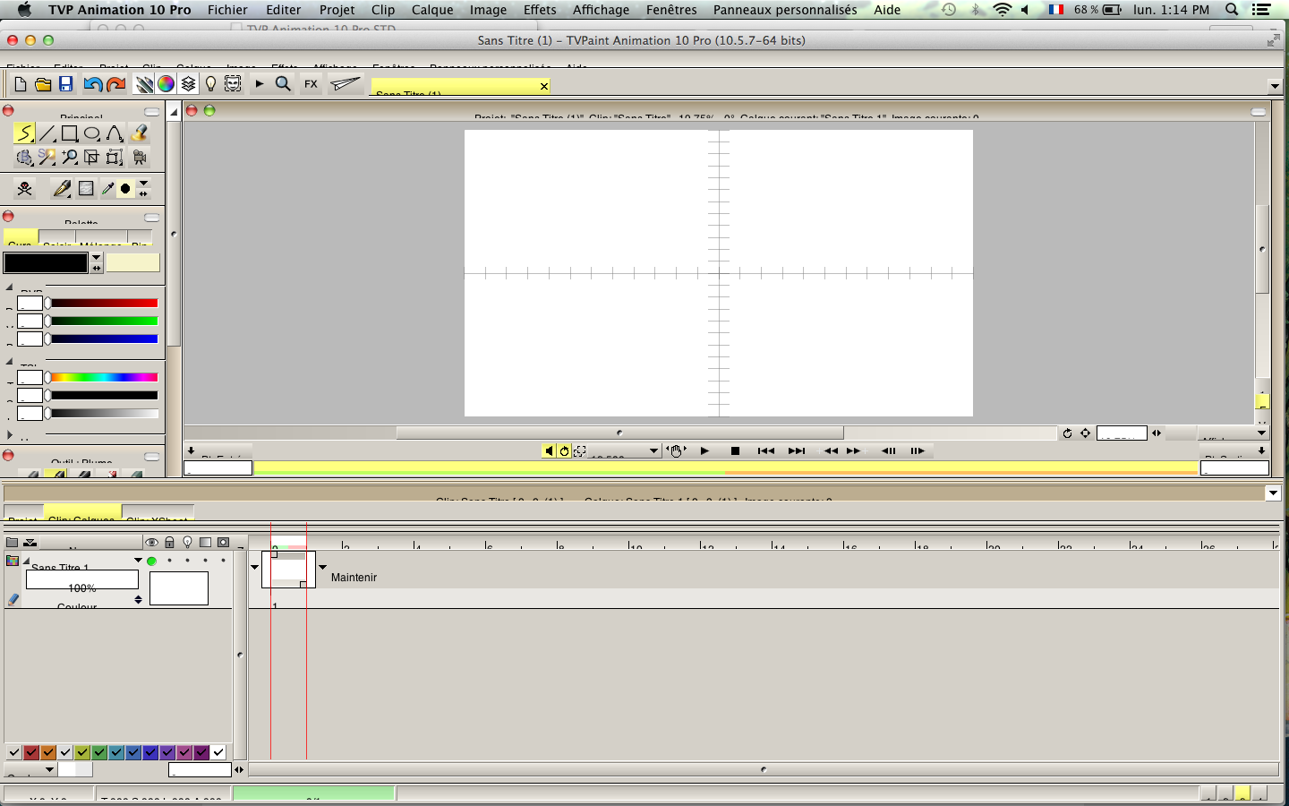Viewport: 1289px width, 806px height.
Task: Select the freehand stroke tool
Action: click(24, 133)
